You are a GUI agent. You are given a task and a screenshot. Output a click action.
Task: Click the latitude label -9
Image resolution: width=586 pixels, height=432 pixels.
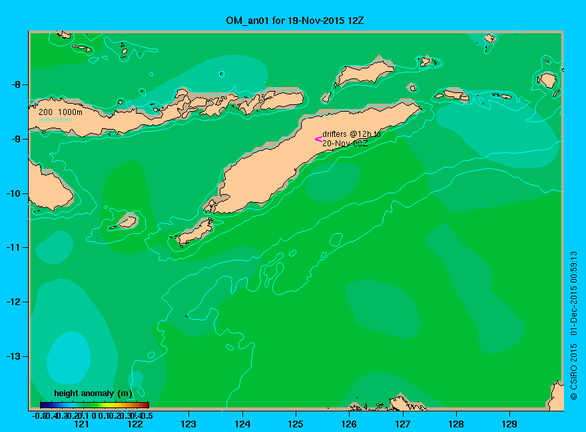tap(16, 139)
